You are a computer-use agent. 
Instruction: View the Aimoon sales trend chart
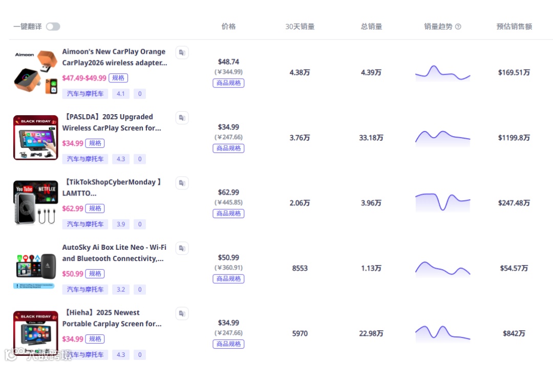click(442, 73)
